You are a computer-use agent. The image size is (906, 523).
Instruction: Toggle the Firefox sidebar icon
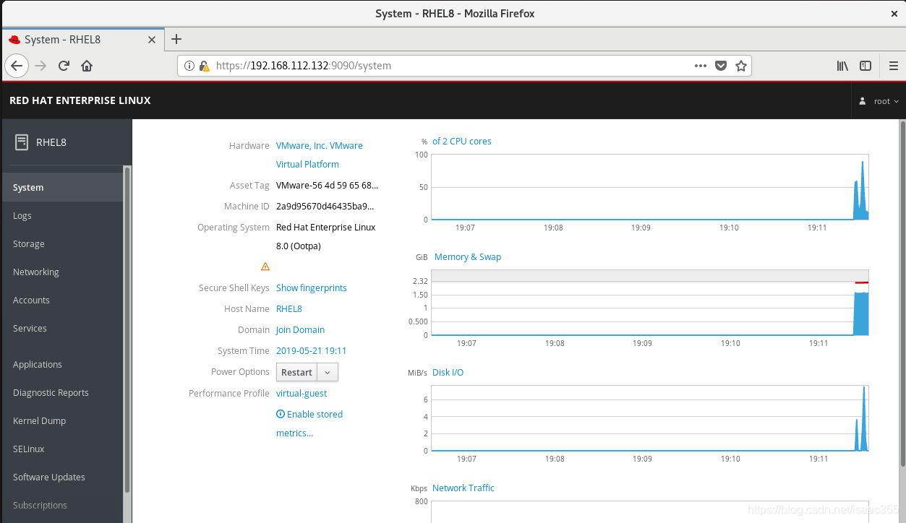[866, 66]
